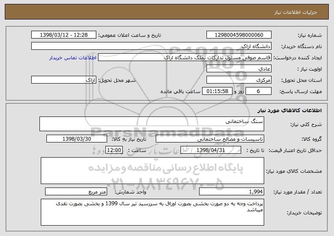Select the goods group field تاسیسات و مصالح ساختمانی
This screenshot has width=334, height=236.
pyautogui.click(x=210, y=139)
